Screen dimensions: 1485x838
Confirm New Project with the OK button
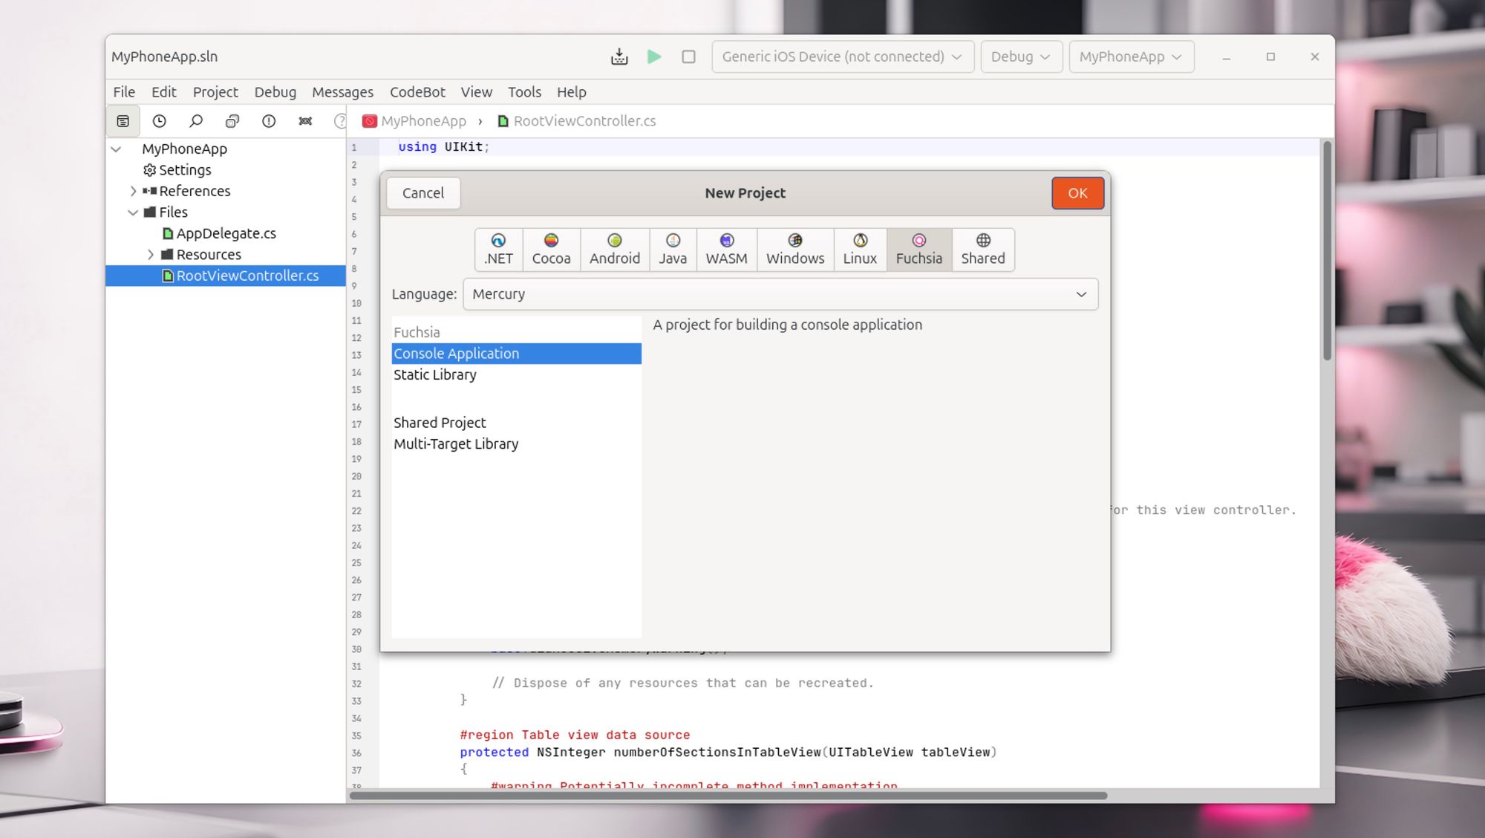tap(1077, 193)
